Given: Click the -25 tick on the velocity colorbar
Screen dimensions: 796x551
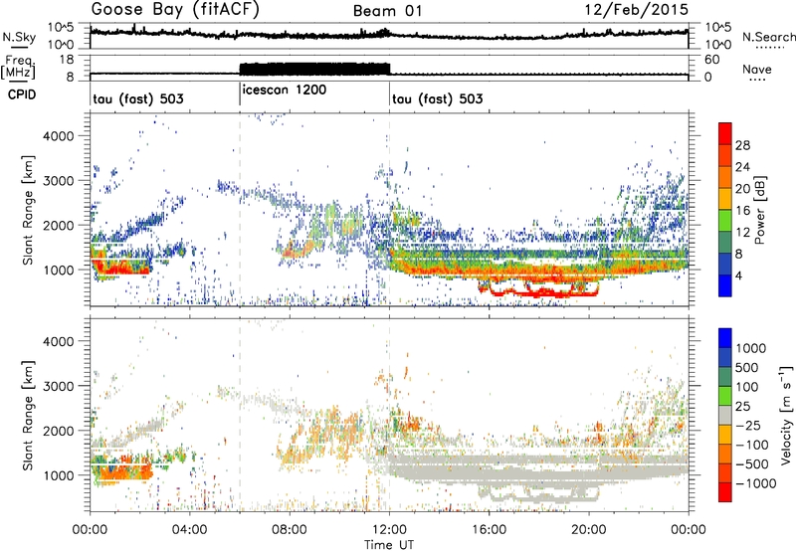Looking at the screenshot, I should pos(750,425).
